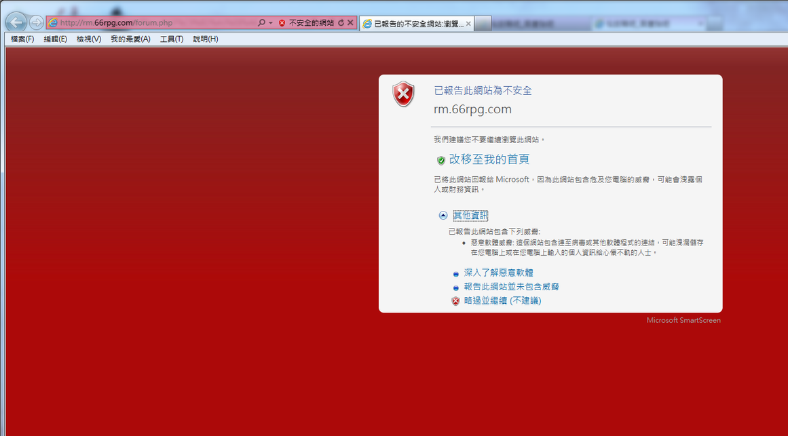The image size is (788, 436).
Task: Click the 已報告此網站為不安全 heading text
Action: pos(483,90)
